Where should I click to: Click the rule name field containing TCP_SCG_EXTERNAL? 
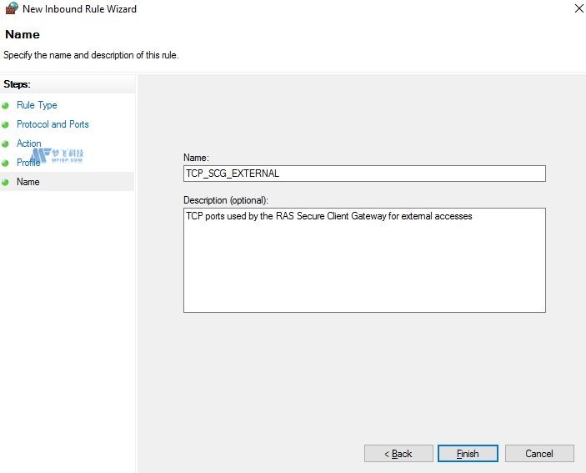(x=364, y=174)
